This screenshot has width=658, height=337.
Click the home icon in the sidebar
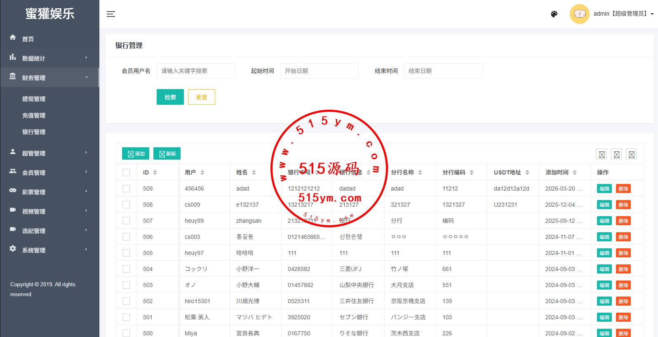[x=13, y=38]
